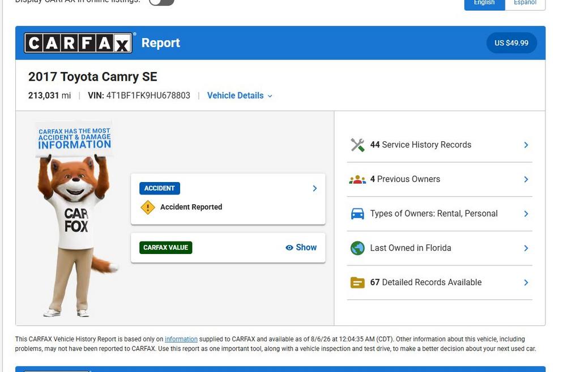580x372 pixels.
Task: Click the blue car Types of Owners icon
Action: pos(357,214)
